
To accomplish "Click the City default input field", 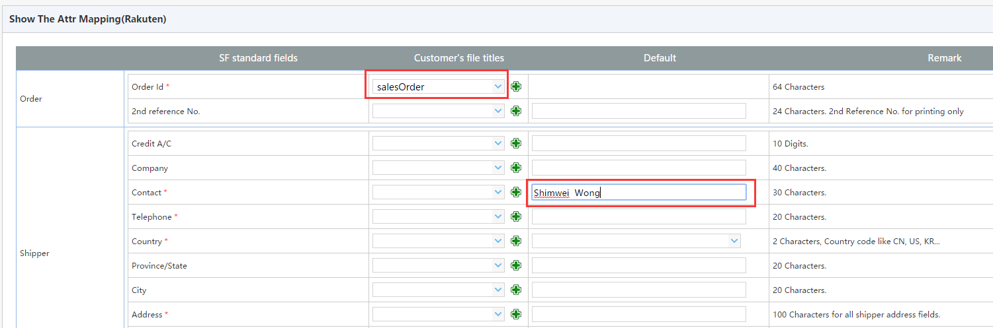I will pyautogui.click(x=639, y=290).
